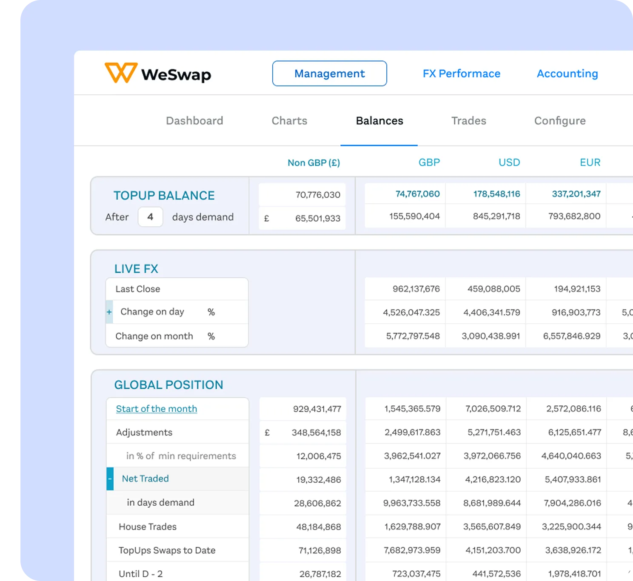Select the EUR column header
The height and width of the screenshot is (581, 633).
(x=590, y=162)
